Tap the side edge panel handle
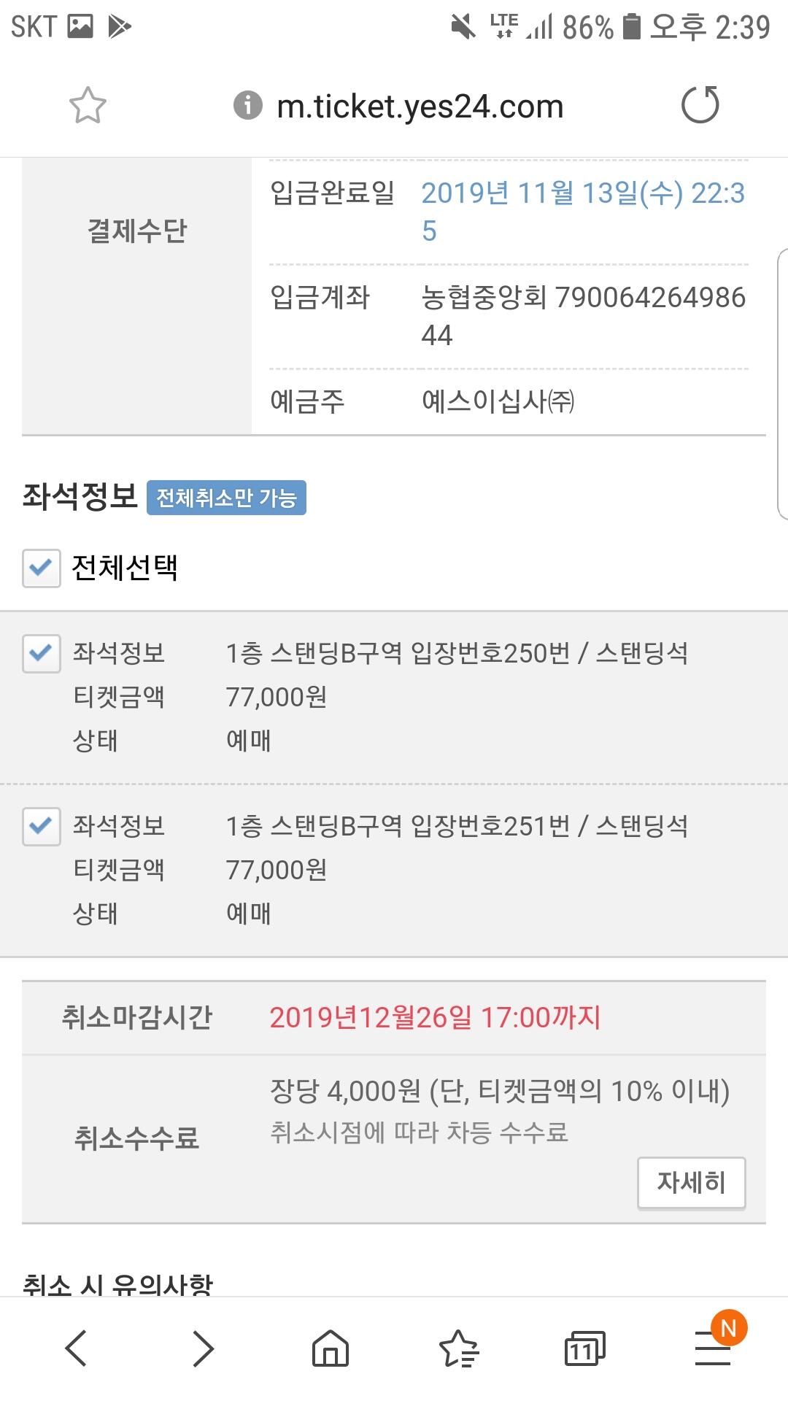788x1401 pixels. [x=782, y=384]
